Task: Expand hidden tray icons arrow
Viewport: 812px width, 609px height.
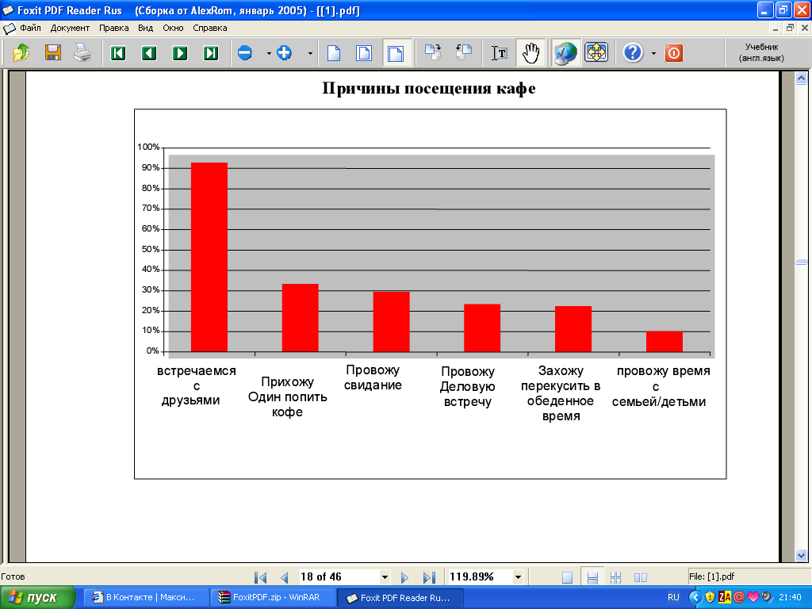Action: click(x=695, y=597)
